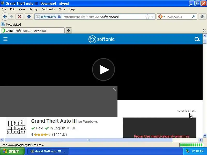Go back using the back arrow
The height and width of the screenshot is (155, 207).
pos(5,17)
